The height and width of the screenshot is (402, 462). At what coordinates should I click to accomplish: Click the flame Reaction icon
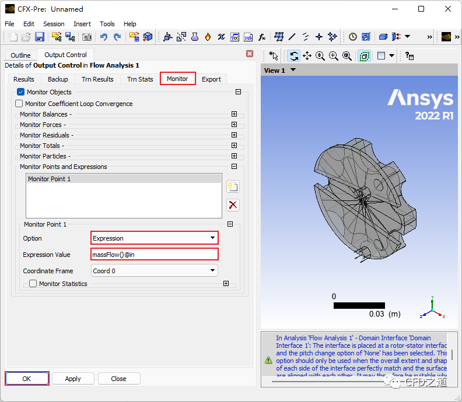coord(208,37)
